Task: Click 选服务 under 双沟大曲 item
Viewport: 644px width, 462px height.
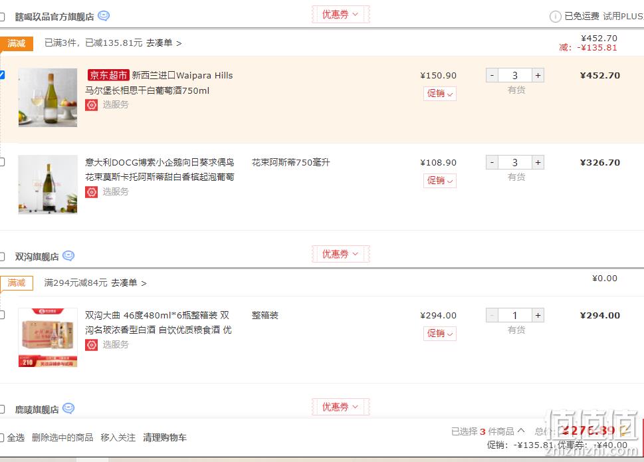Action: 116,344
